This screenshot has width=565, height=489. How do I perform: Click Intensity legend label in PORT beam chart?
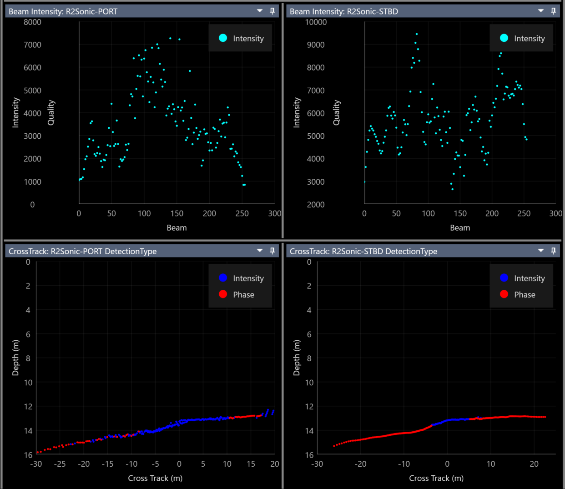pos(248,39)
